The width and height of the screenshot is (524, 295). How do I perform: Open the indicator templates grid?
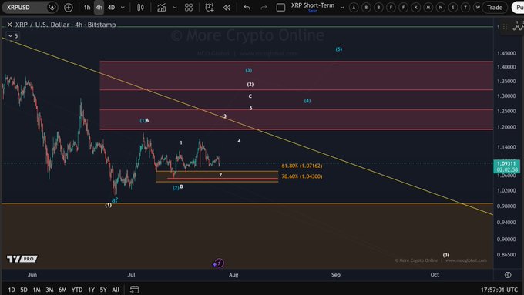coord(189,8)
